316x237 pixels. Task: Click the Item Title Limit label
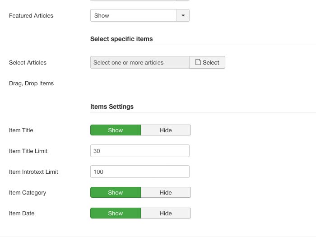coord(28,151)
